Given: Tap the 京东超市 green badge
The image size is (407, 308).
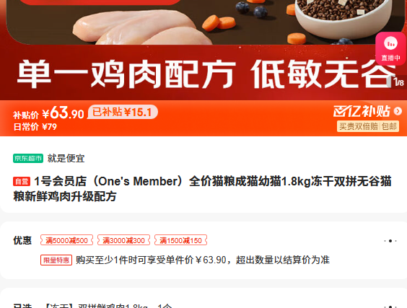Looking at the screenshot, I should [x=28, y=158].
